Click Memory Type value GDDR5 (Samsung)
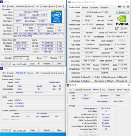The height and width of the screenshot is (136, 131). [x=91, y=49]
